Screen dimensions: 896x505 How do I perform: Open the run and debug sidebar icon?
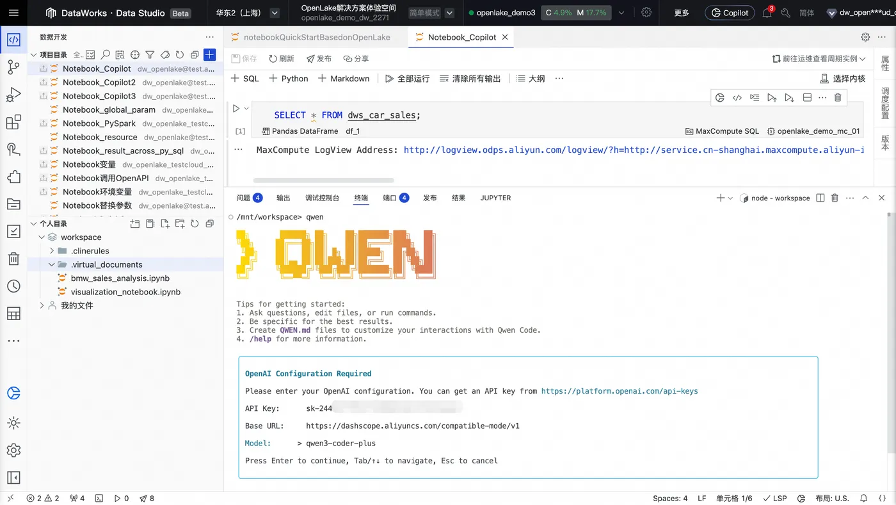[13, 95]
